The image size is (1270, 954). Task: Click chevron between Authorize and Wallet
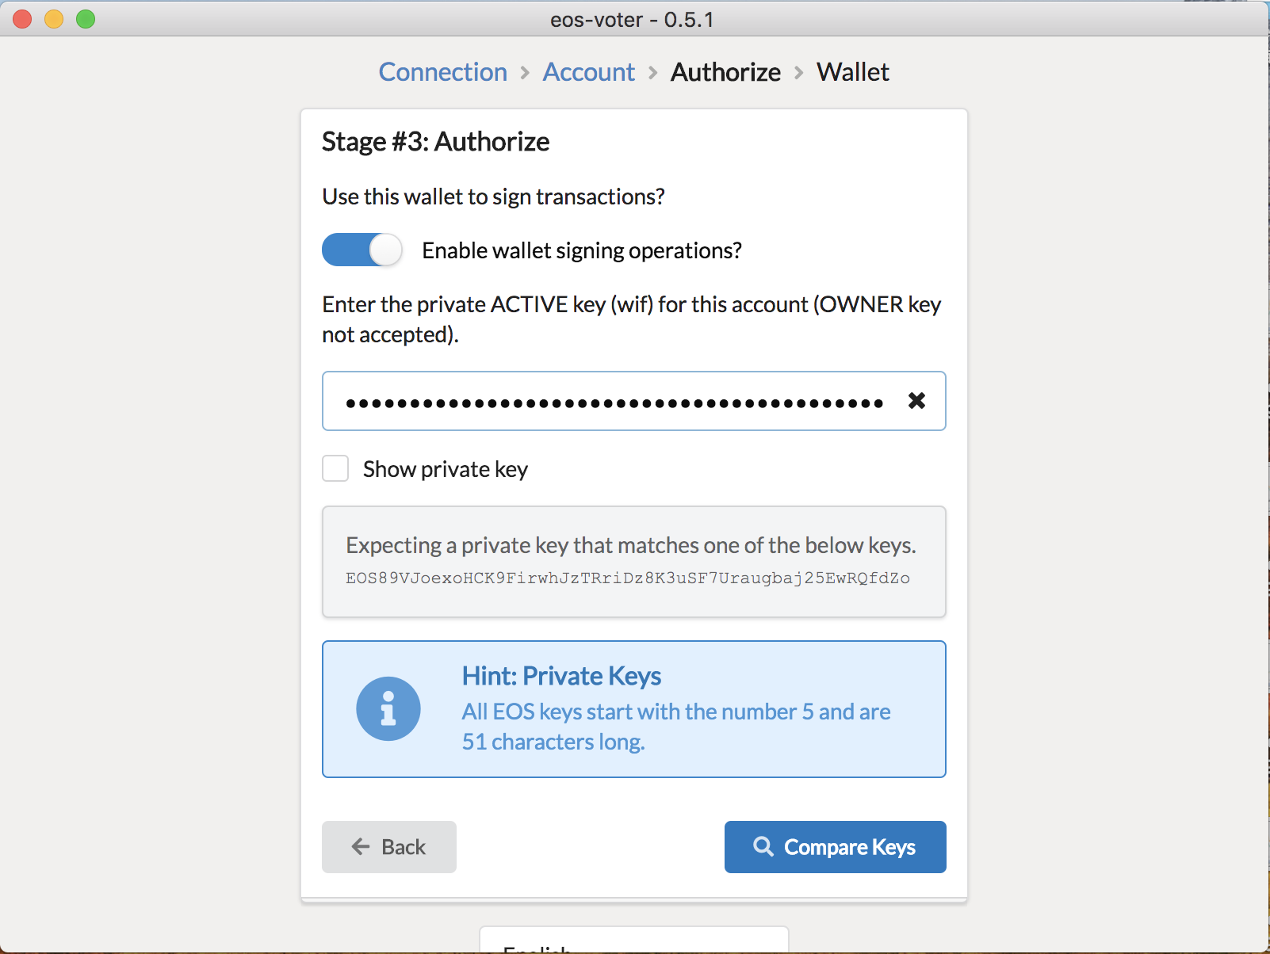point(799,73)
